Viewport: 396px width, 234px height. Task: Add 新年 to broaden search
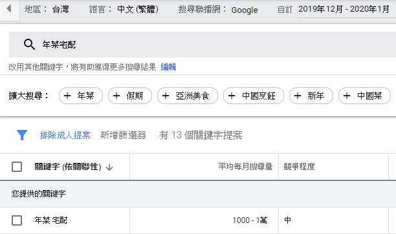311,96
